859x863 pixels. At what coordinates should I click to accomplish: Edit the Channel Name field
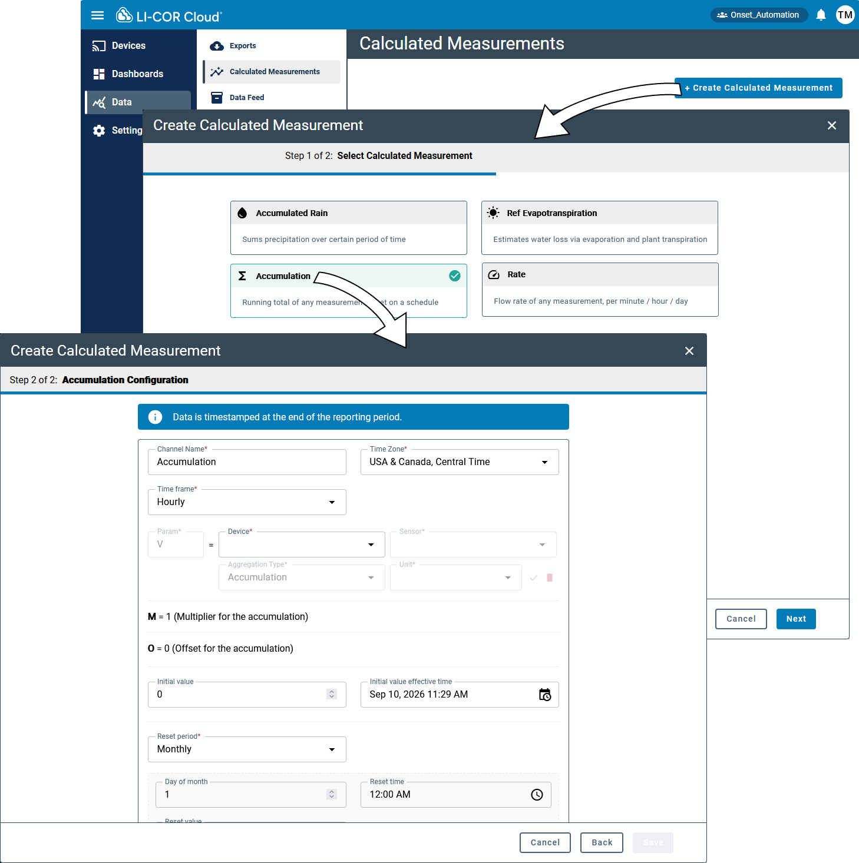click(247, 462)
